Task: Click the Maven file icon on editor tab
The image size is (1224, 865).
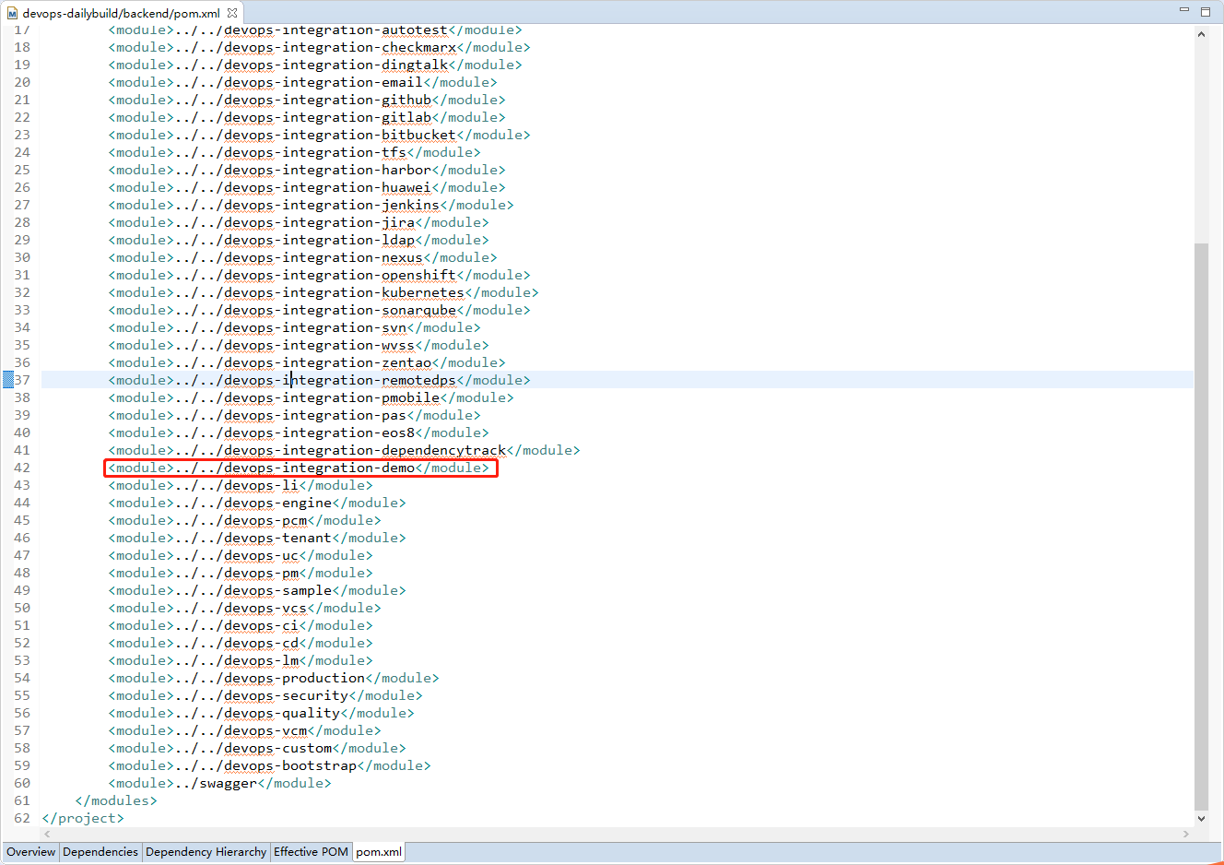Action: tap(12, 14)
